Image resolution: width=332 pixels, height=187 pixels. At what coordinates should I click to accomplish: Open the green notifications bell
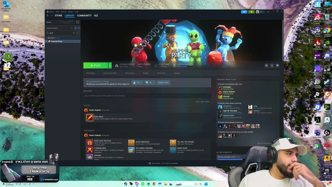[x=251, y=12]
